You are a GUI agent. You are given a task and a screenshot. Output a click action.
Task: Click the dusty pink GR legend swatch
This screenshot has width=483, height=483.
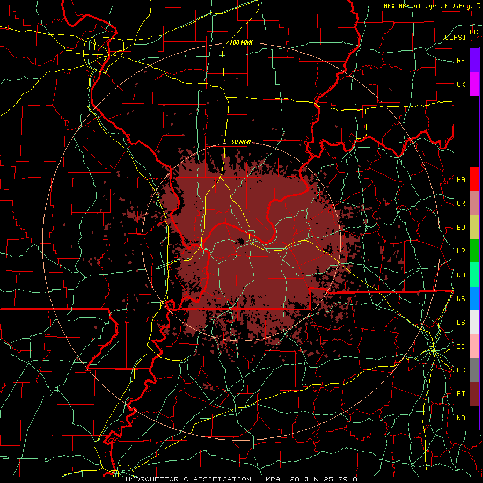[474, 203]
